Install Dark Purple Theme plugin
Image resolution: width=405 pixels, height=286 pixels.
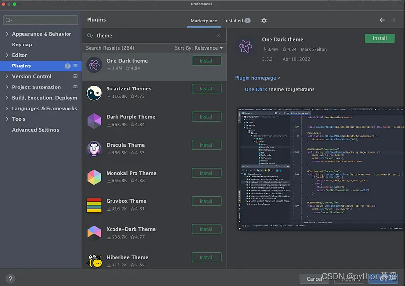pos(206,117)
